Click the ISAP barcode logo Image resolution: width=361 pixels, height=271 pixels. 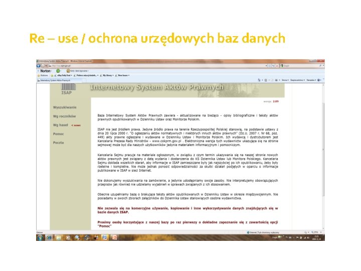click(68, 89)
